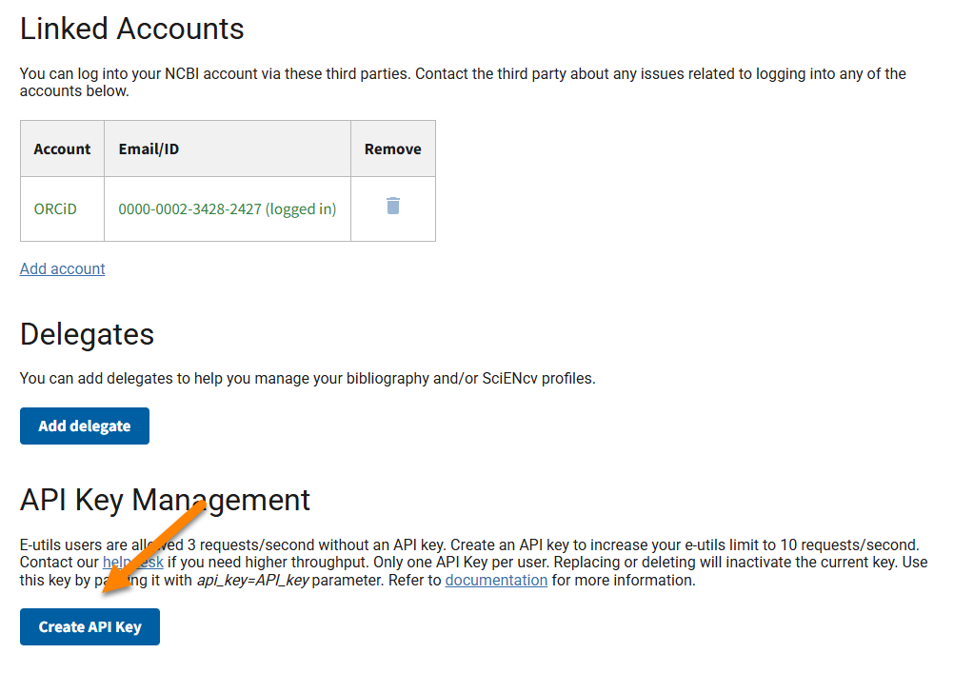
Task: Click the Linked Accounts heading
Action: pyautogui.click(x=132, y=30)
